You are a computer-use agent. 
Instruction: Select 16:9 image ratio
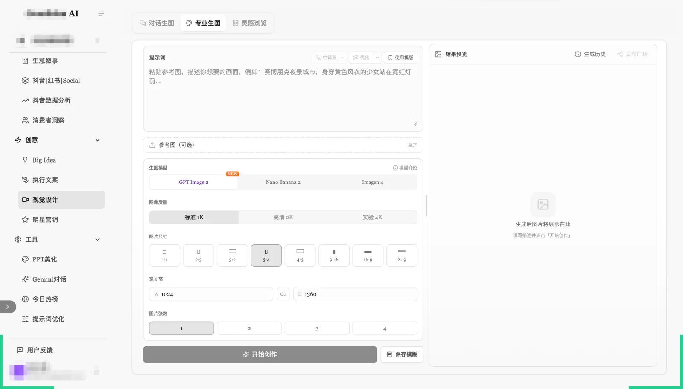point(368,255)
